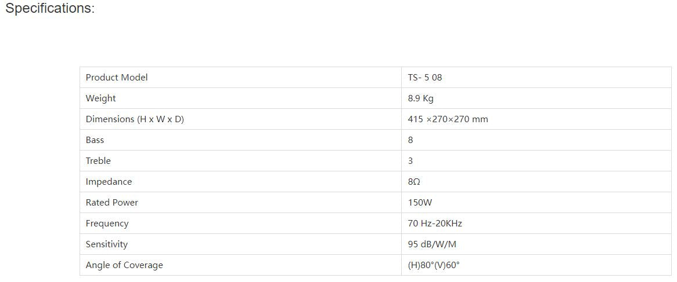Select the Dimensions (H x W x D) label
Image resolution: width=677 pixels, height=282 pixels.
pyautogui.click(x=135, y=119)
